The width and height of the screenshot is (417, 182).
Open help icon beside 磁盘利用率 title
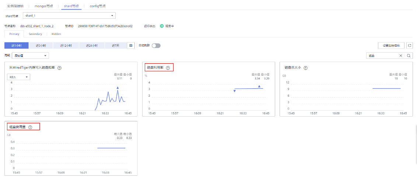(168, 68)
